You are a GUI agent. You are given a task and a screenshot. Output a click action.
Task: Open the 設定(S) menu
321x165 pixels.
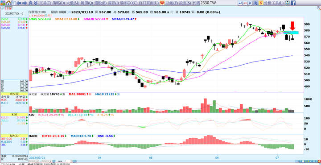pos(185,3)
